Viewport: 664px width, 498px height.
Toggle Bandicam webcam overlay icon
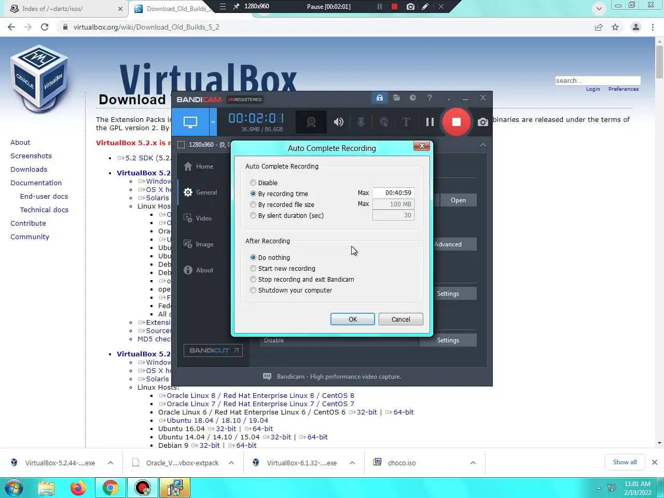[311, 122]
